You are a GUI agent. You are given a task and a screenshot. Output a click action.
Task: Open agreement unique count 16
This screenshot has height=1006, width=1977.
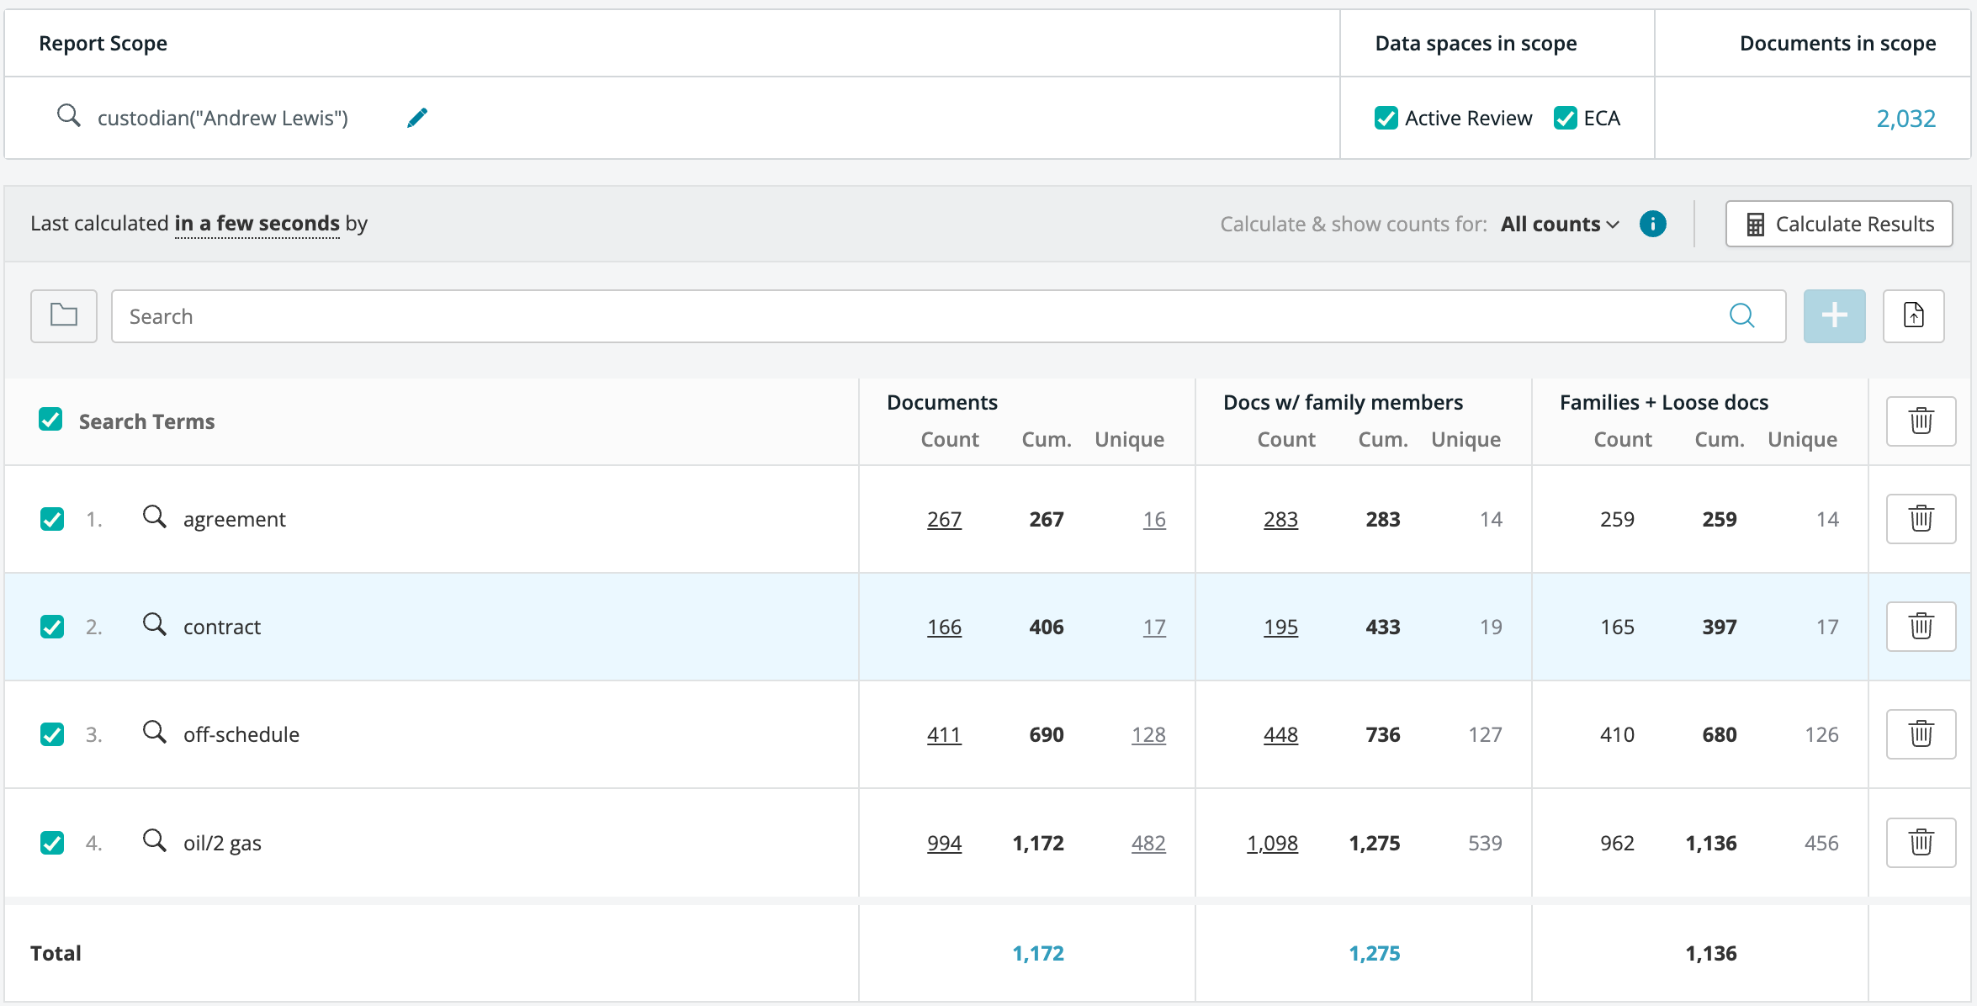[1154, 520]
